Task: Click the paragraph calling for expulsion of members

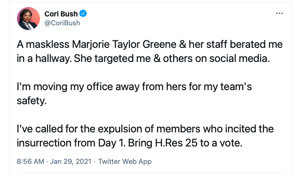Action: [x=145, y=136]
